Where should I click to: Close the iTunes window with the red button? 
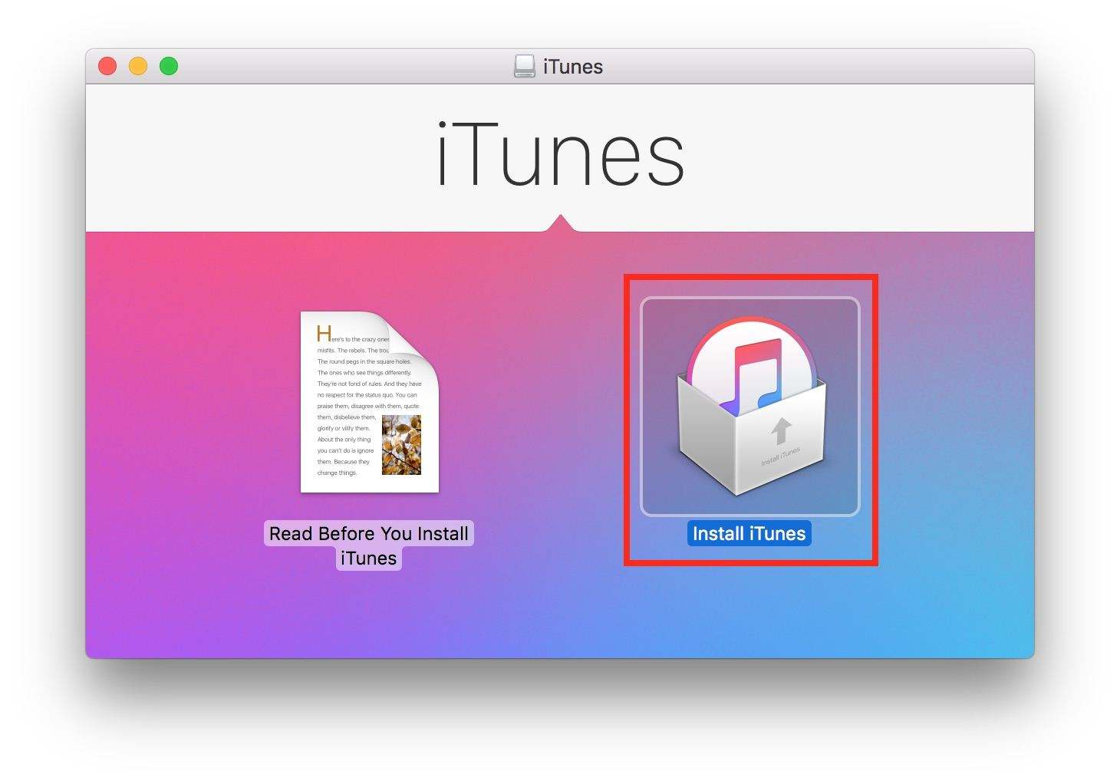pos(107,67)
